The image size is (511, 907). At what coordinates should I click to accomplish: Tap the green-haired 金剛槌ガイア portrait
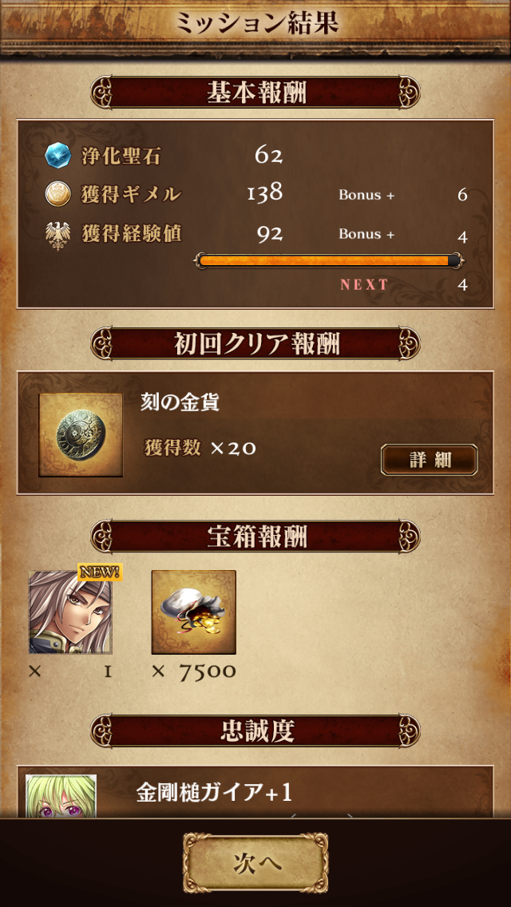(61, 796)
